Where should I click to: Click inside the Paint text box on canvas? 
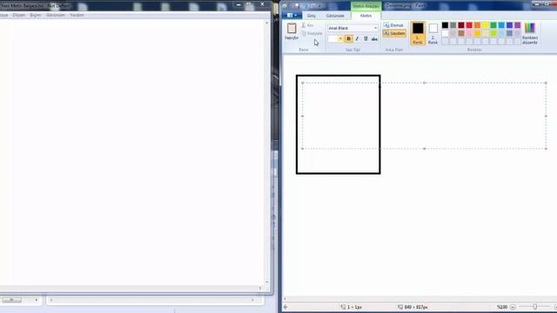(x=424, y=116)
